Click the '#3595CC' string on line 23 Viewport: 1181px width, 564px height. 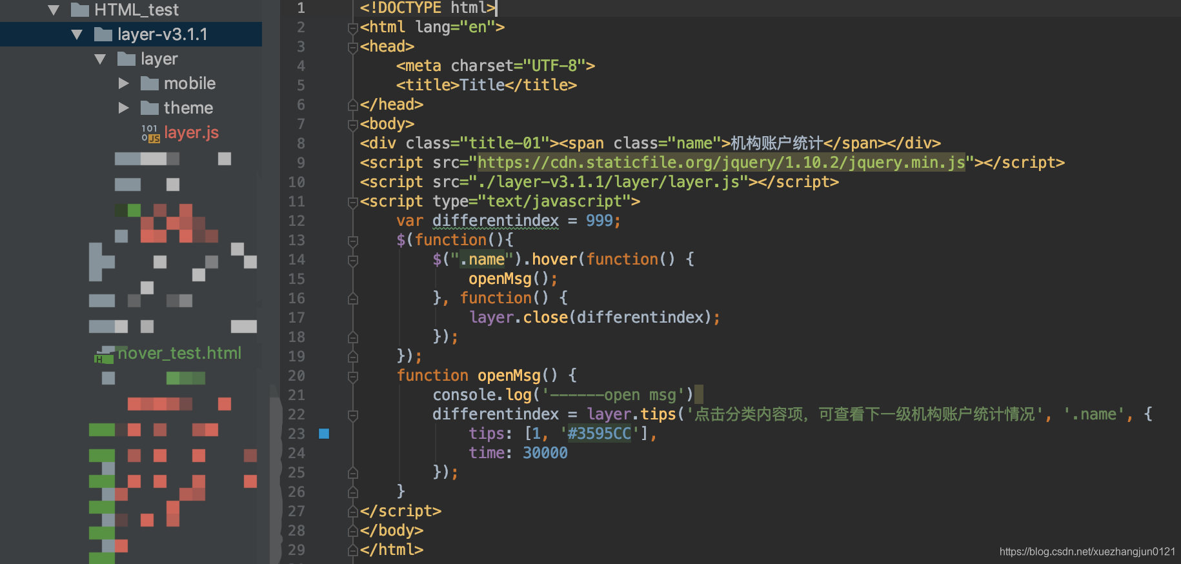point(600,434)
